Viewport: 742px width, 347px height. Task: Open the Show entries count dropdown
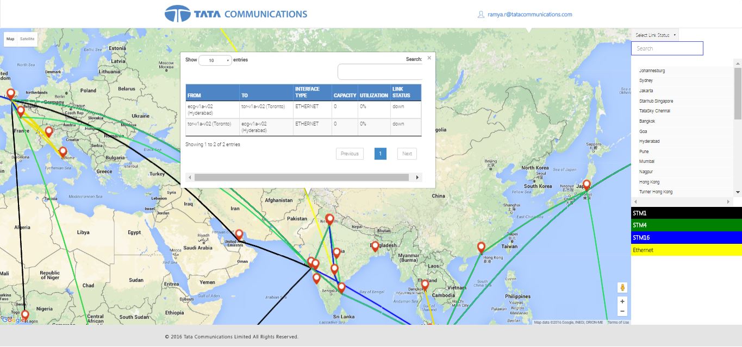[215, 60]
